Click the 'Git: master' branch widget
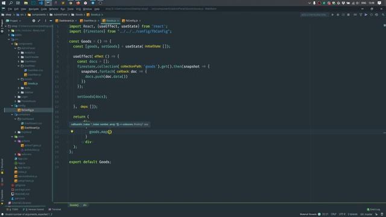 (x=367, y=215)
